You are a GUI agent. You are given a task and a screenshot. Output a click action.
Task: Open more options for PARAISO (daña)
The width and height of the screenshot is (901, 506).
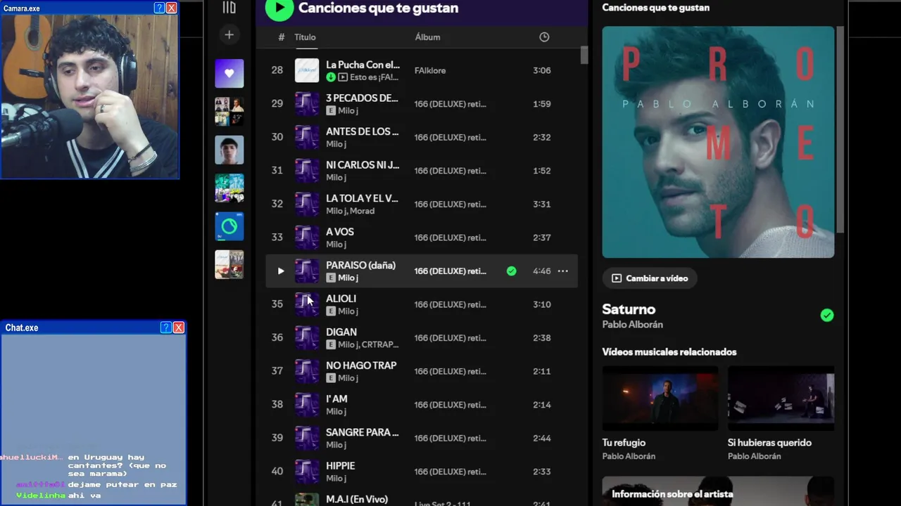[563, 271]
